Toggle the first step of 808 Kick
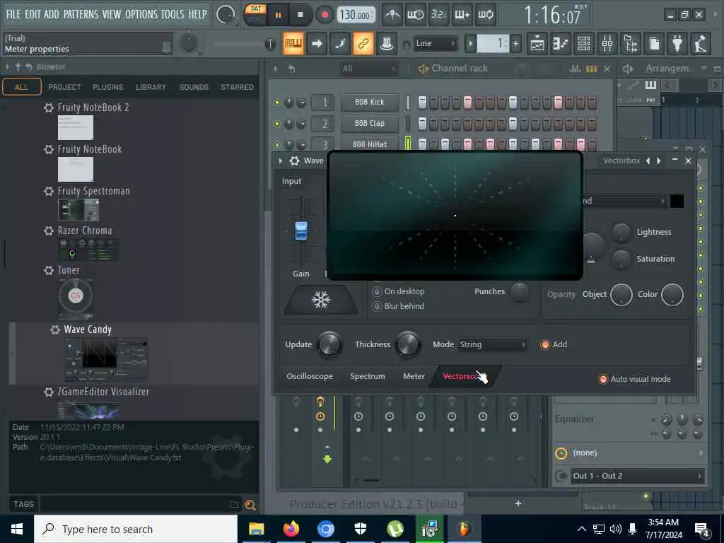 point(422,103)
